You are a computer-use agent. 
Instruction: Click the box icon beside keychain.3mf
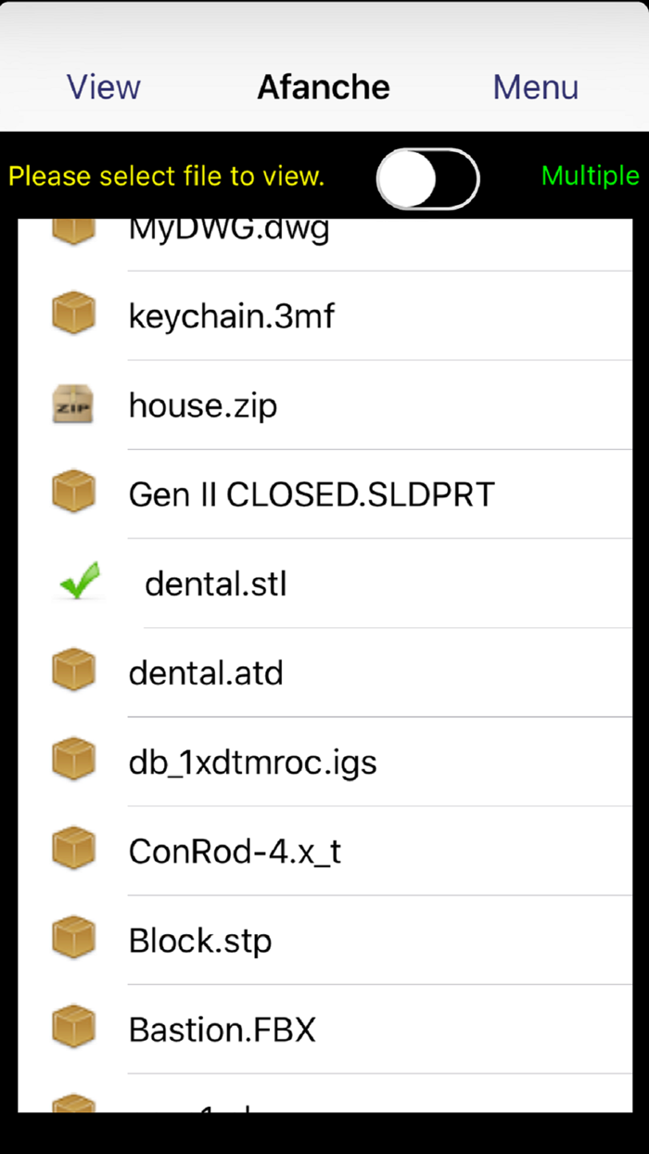pyautogui.click(x=73, y=315)
